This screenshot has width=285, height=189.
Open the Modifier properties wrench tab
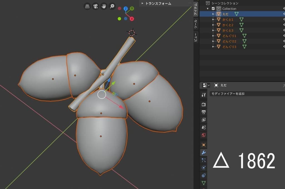click(203, 152)
